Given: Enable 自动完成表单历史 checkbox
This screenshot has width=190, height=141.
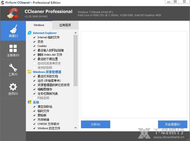Looking at the screenshot, I should coord(34,63).
